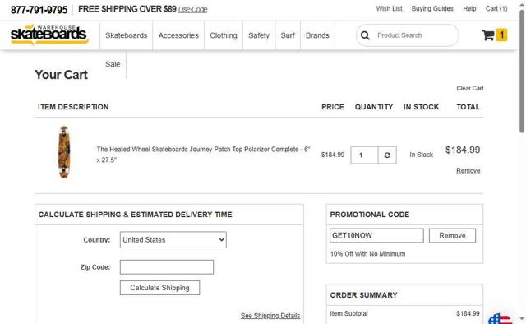Open the Help link
526x324 pixels.
point(469,9)
